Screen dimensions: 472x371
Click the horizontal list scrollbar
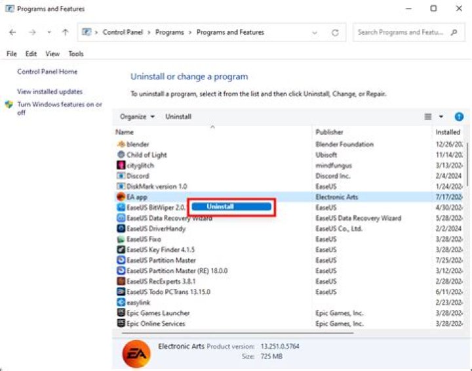[x=238, y=333]
